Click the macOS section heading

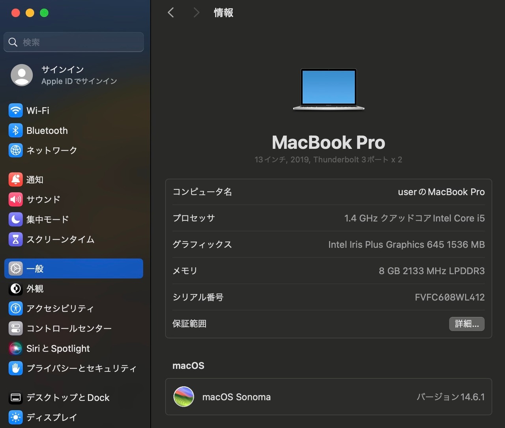(188, 366)
